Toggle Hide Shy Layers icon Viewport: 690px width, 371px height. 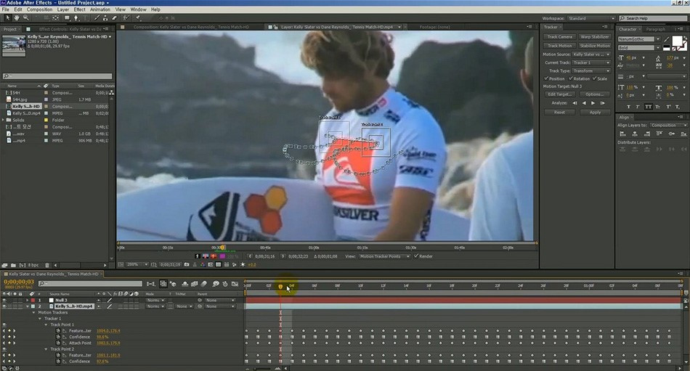point(184,284)
